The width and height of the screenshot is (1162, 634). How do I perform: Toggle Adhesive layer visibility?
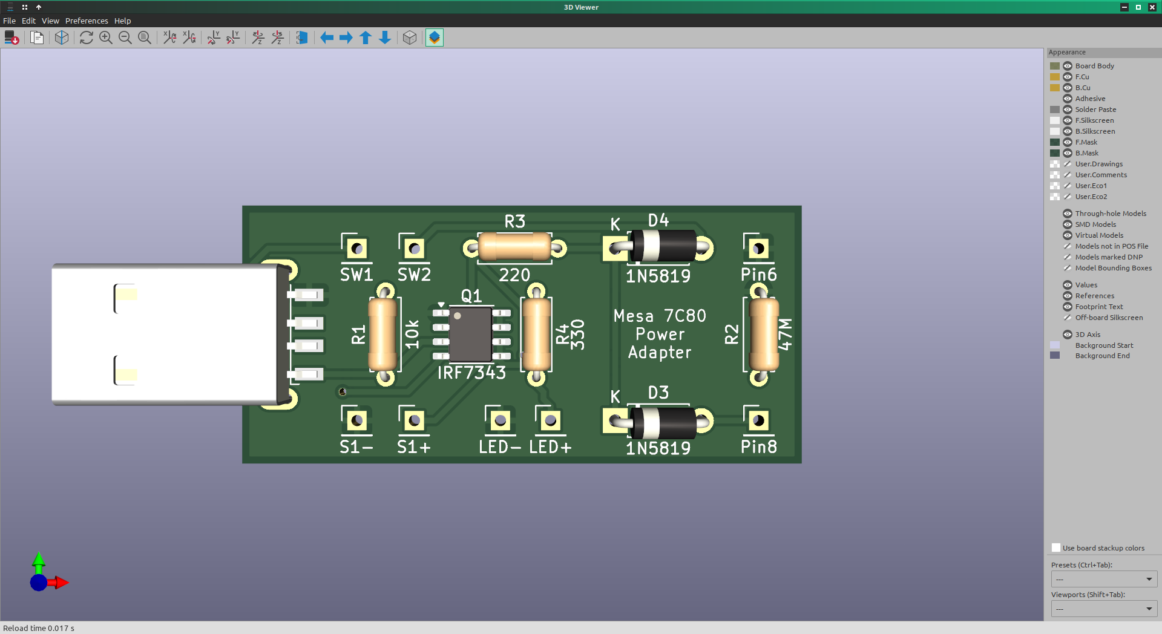coord(1068,99)
